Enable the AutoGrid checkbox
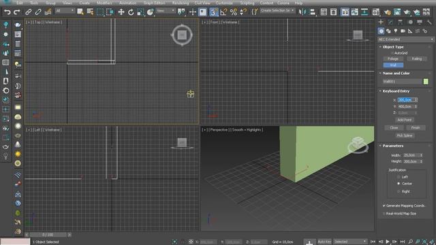The image size is (436, 245). [x=392, y=53]
